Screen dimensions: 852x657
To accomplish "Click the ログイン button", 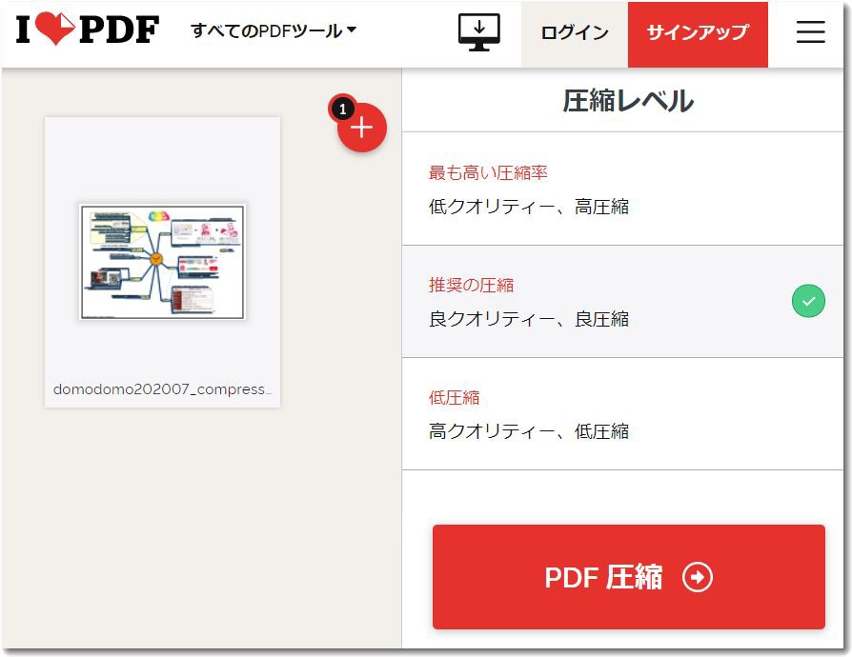I will point(575,34).
